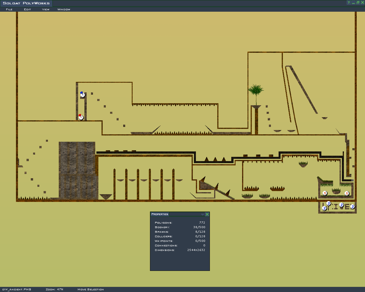Click the Properties panel title tab

click(x=160, y=214)
